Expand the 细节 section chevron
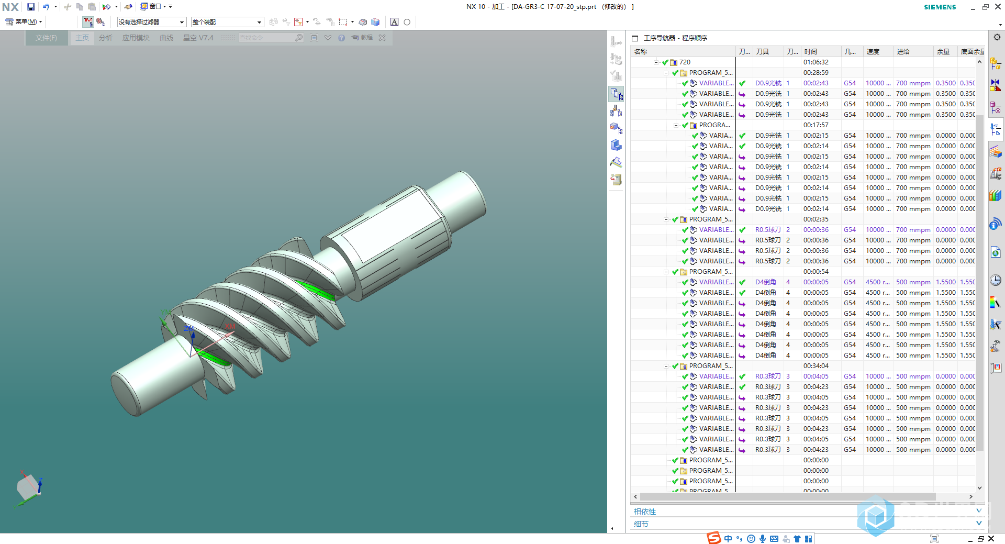This screenshot has width=1005, height=544. tap(979, 524)
